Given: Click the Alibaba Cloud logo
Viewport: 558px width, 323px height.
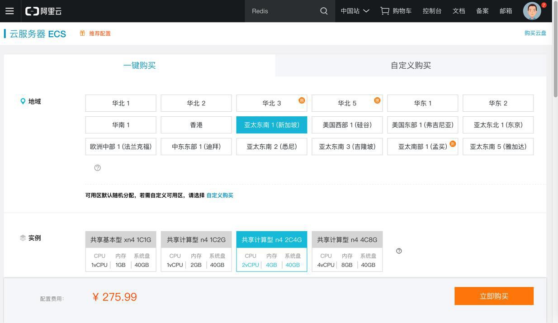Looking at the screenshot, I should pos(43,11).
